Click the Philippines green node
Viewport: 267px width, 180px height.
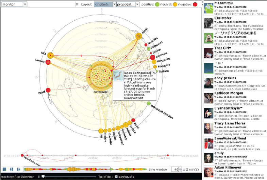coord(149,49)
